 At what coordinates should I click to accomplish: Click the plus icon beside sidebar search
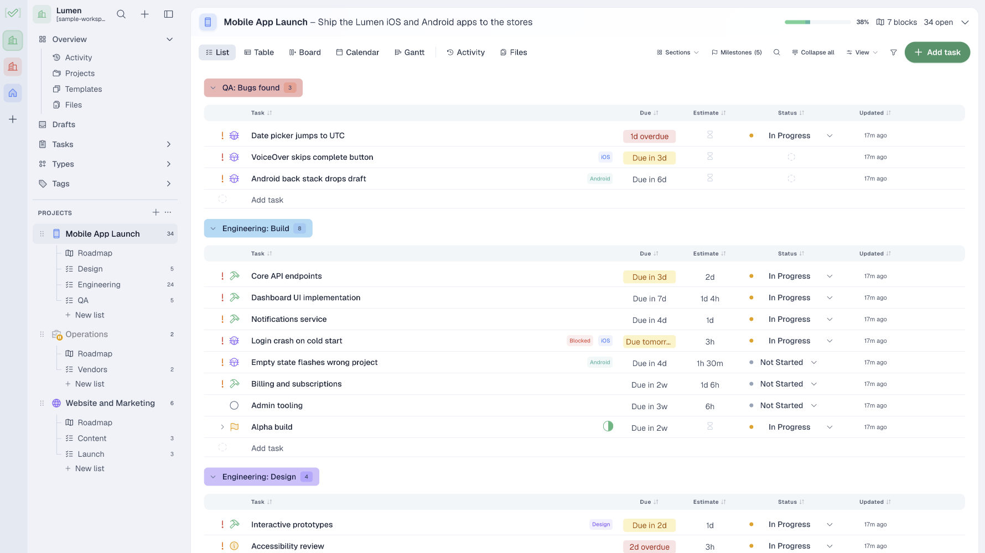point(145,14)
